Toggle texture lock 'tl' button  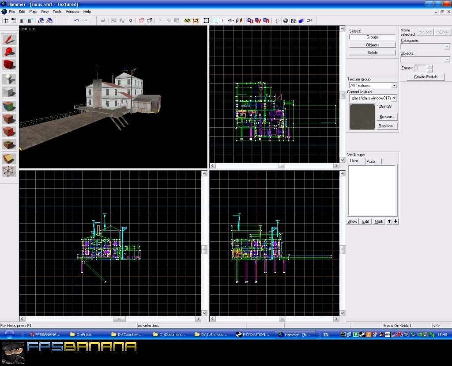223,20
